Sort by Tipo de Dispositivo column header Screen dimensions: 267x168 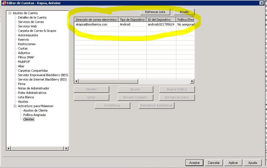click(132, 20)
